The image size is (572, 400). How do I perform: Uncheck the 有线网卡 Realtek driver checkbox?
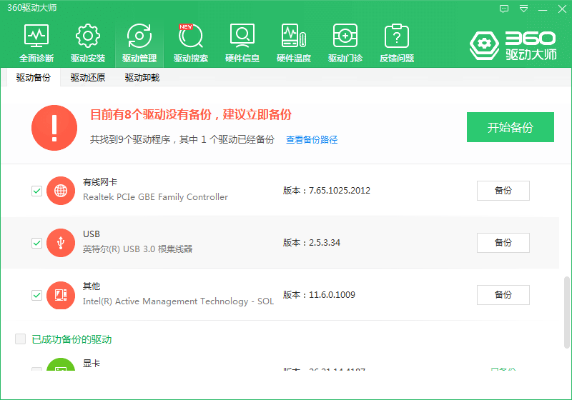click(x=36, y=191)
